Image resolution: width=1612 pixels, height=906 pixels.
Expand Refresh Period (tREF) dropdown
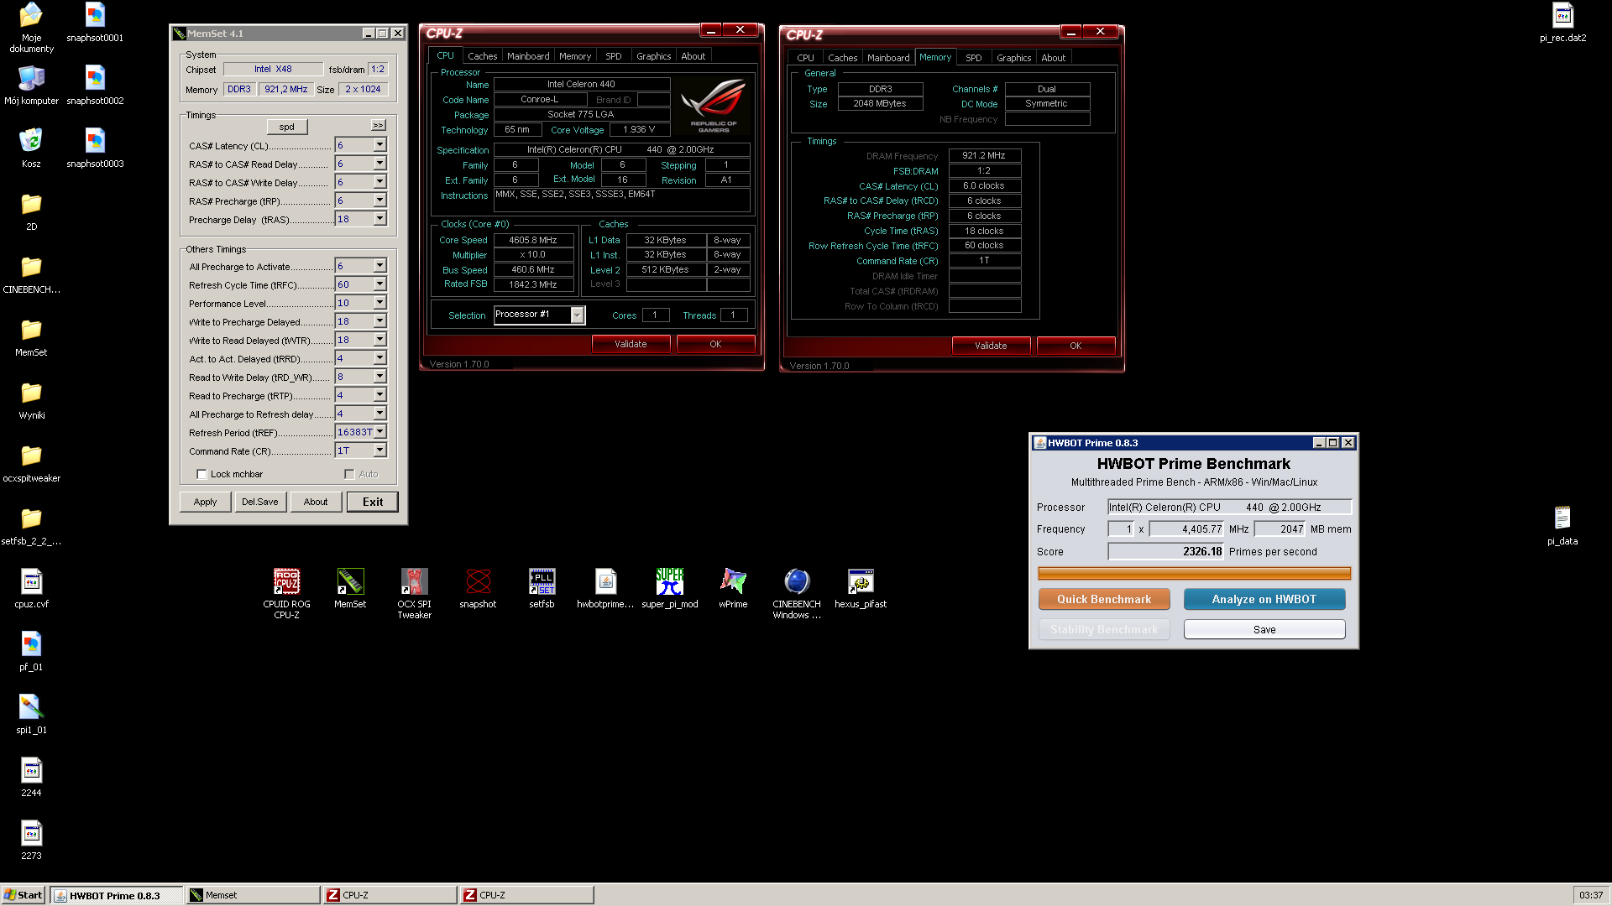click(379, 432)
